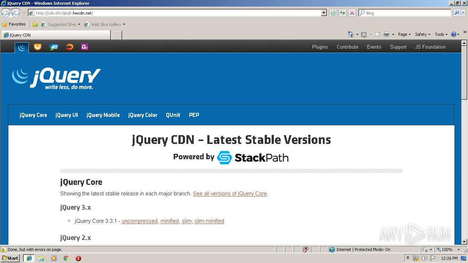Click the magnifier Search button
The height and width of the screenshot is (263, 468).
point(456,13)
